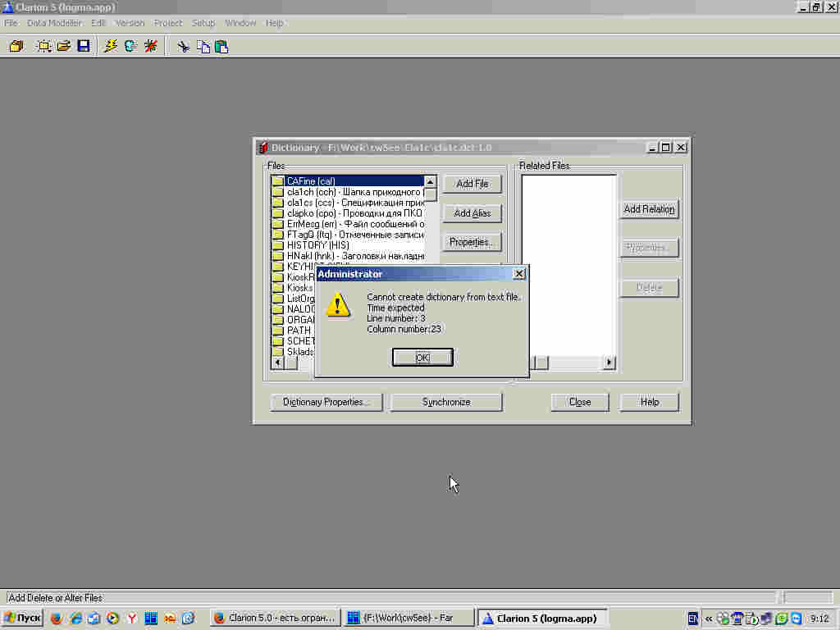Click the first folder icon in the toolbar
Viewport: 840px width, 630px height.
16,47
